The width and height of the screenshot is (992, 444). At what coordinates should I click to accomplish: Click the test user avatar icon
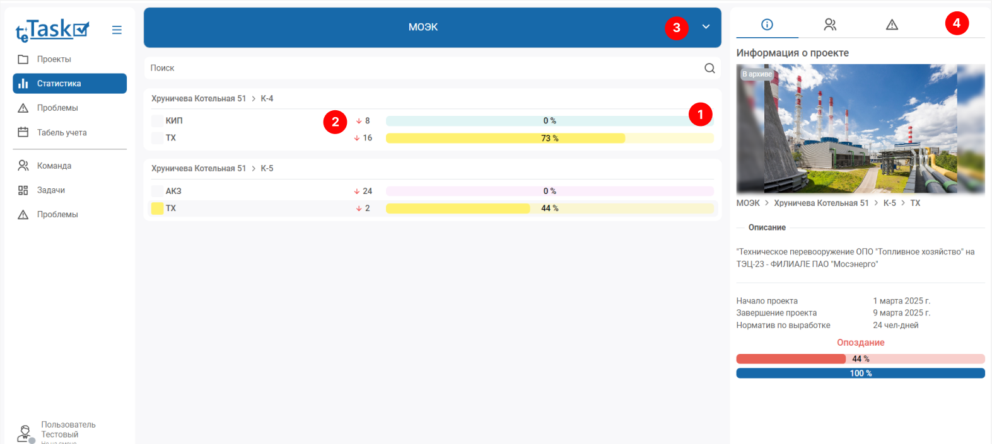(x=25, y=433)
